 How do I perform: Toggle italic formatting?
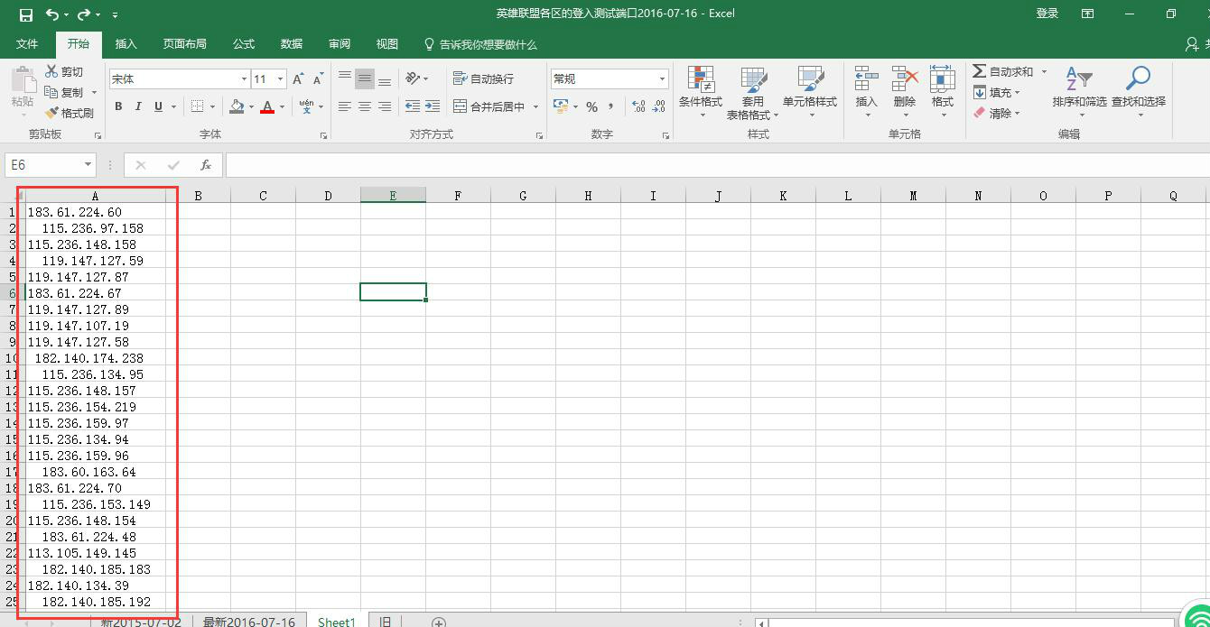tap(138, 106)
